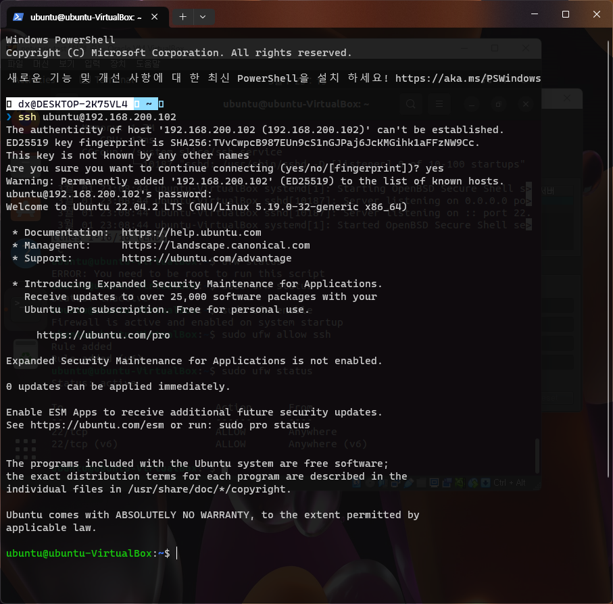Image resolution: width=613 pixels, height=604 pixels.
Task: Click 'Receive updates to over 25,000' line
Action: click(201, 297)
